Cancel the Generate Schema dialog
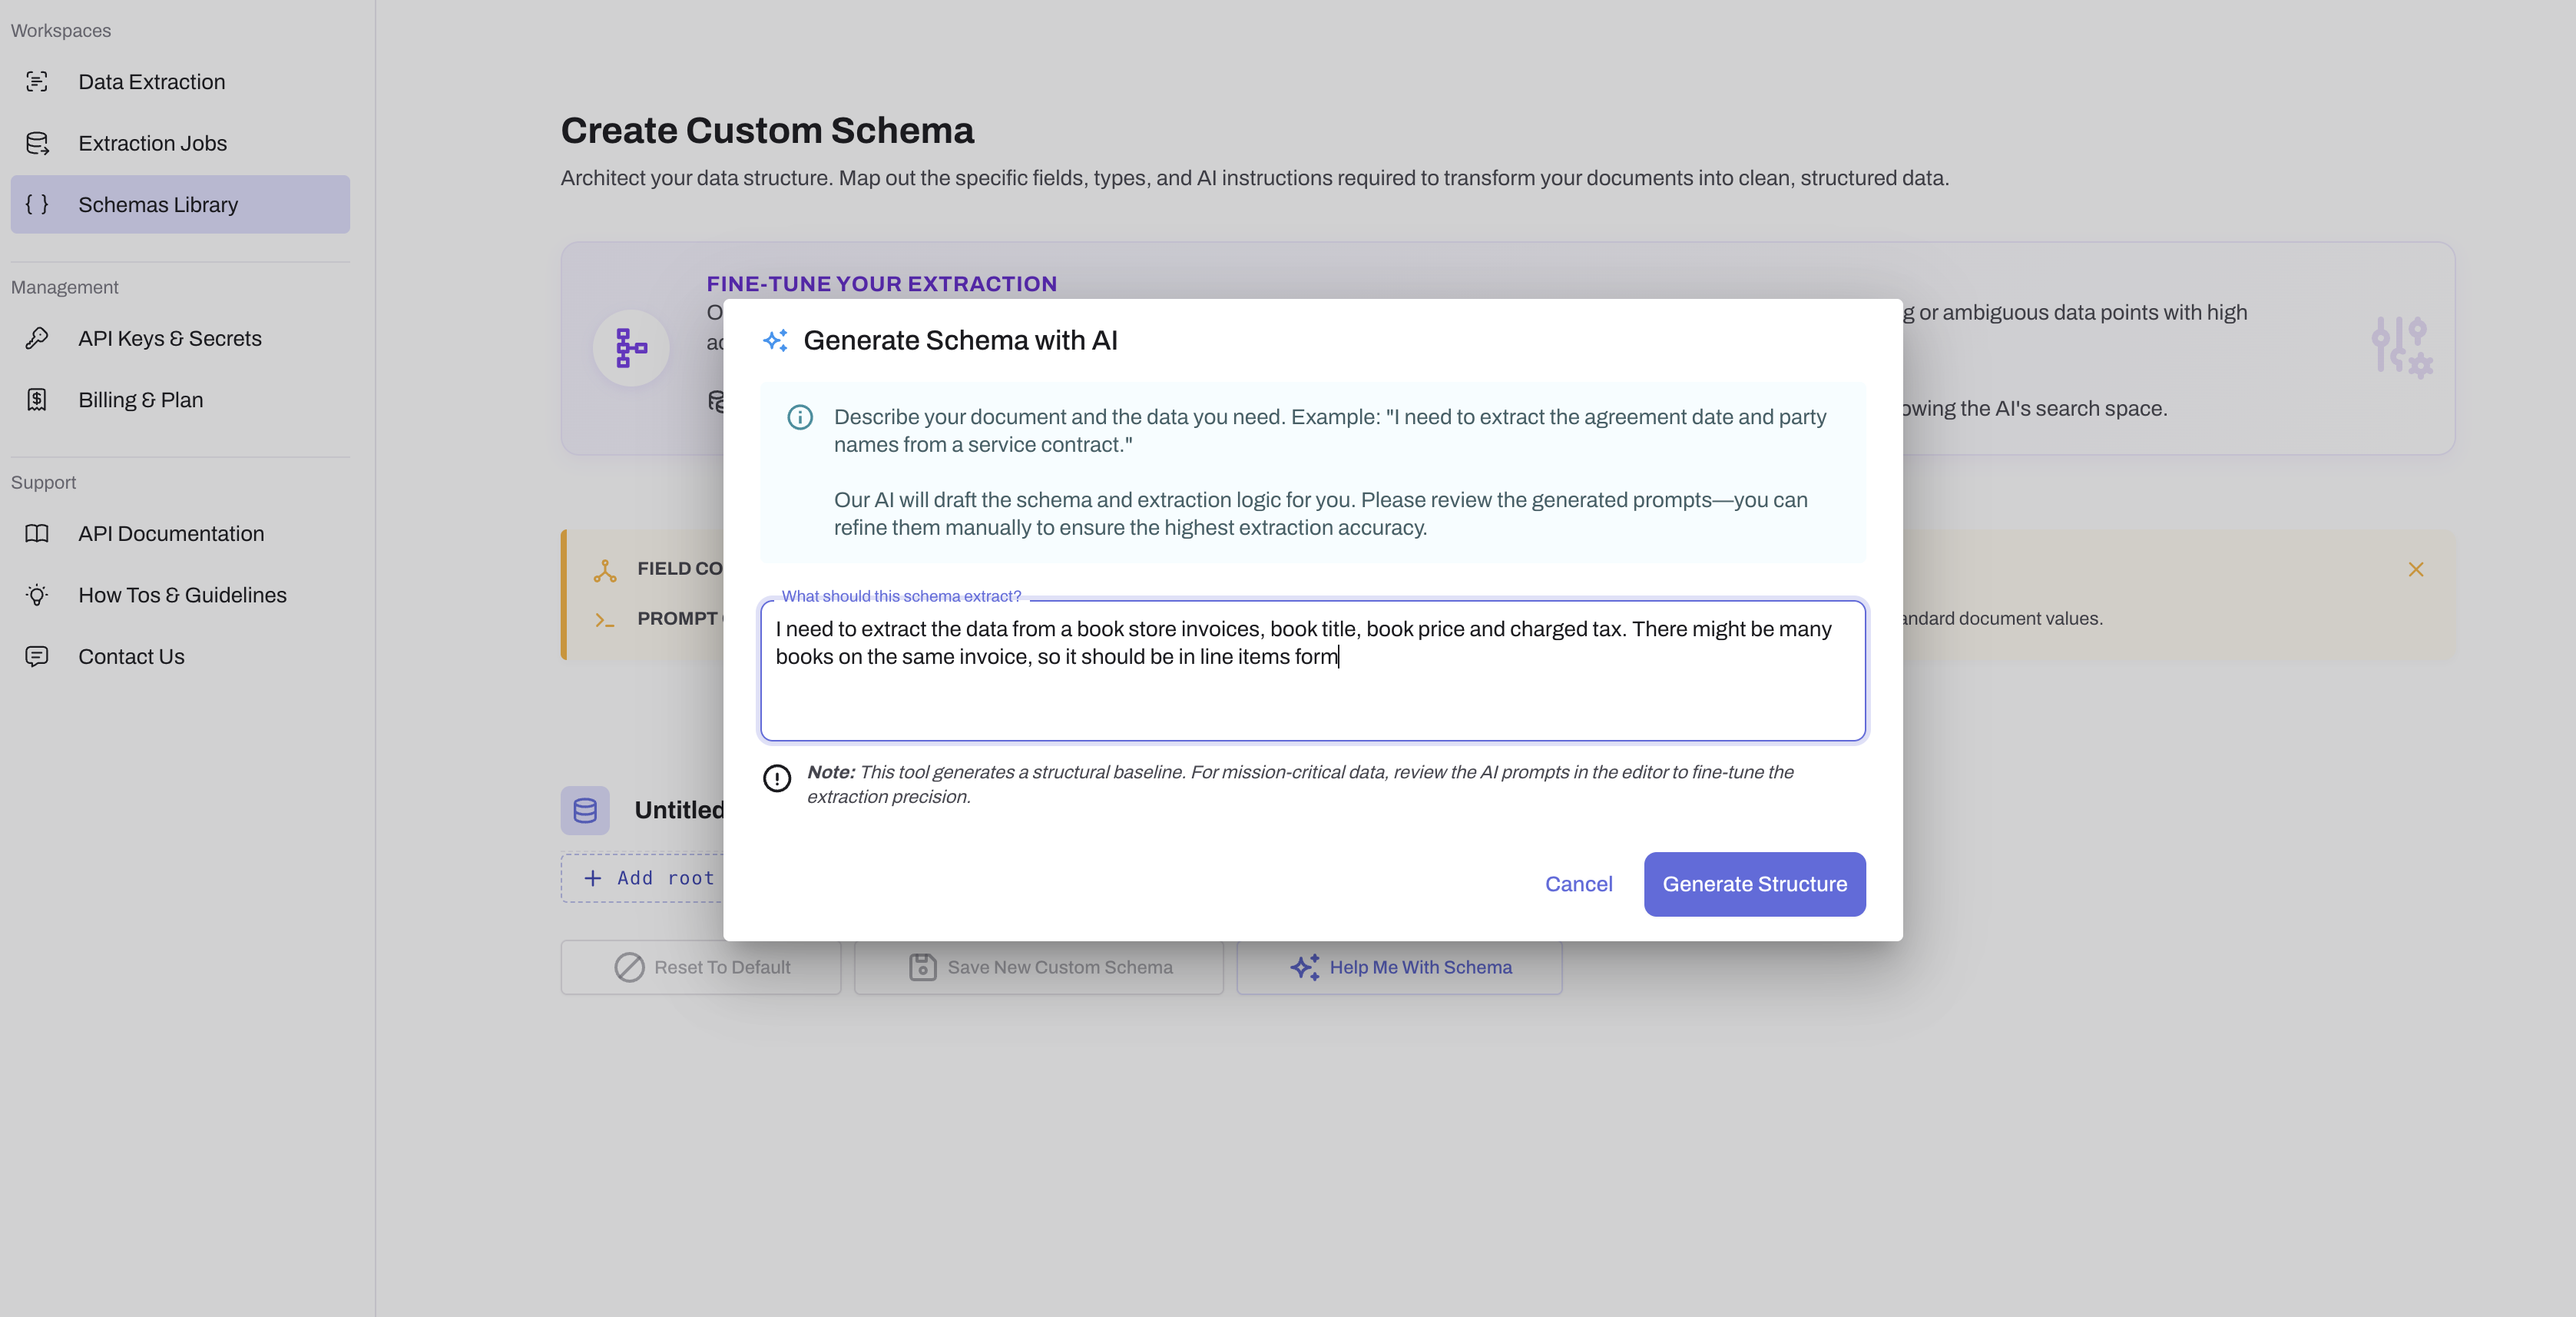Image resolution: width=2576 pixels, height=1317 pixels. click(1578, 884)
